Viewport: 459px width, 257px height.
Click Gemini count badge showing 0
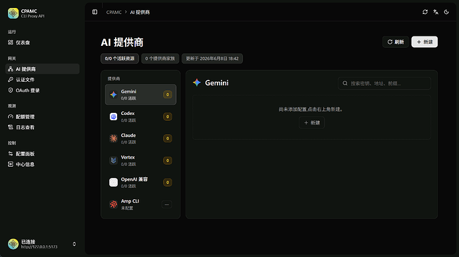(x=168, y=94)
